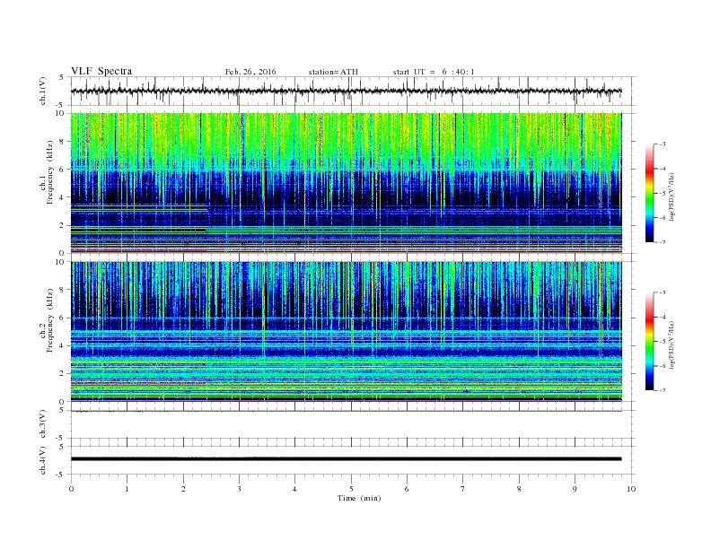Click the time axis tick label "5"
Screen dimensions: 711x549
pyautogui.click(x=351, y=489)
